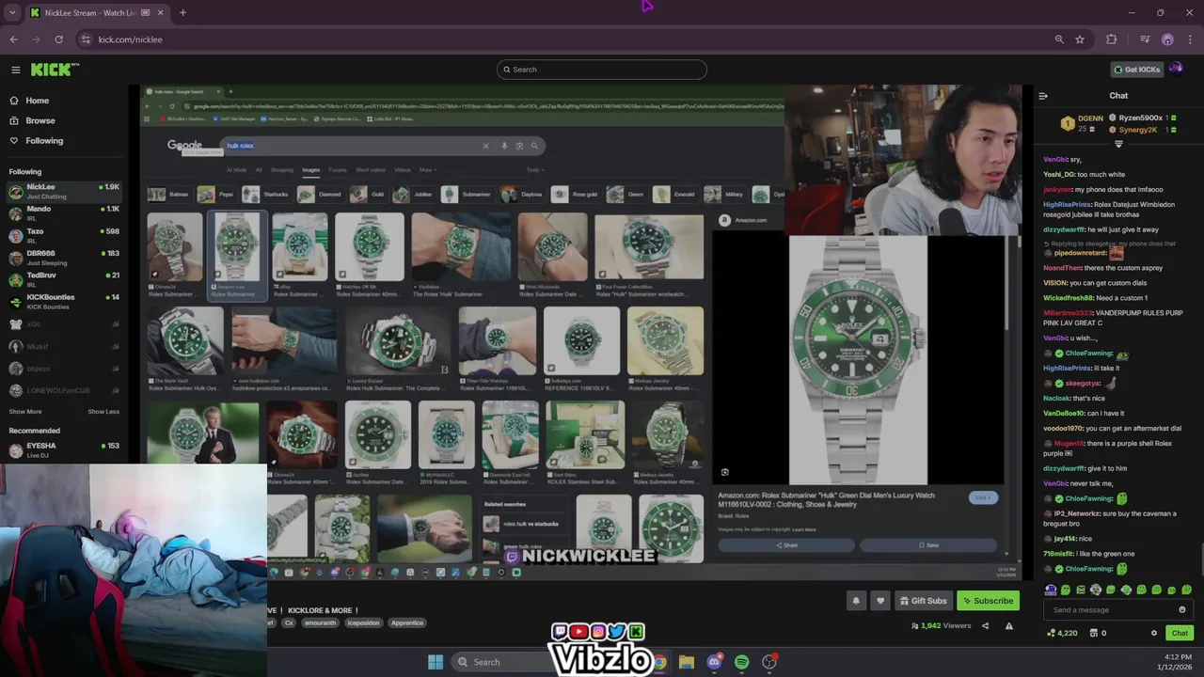Select Mando channel in Following list

click(64, 213)
